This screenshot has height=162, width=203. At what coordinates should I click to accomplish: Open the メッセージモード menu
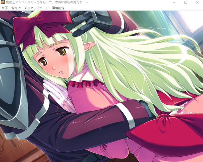36,8
